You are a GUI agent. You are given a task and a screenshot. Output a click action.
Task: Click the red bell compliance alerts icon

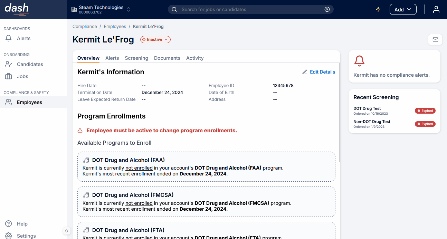[360, 61]
